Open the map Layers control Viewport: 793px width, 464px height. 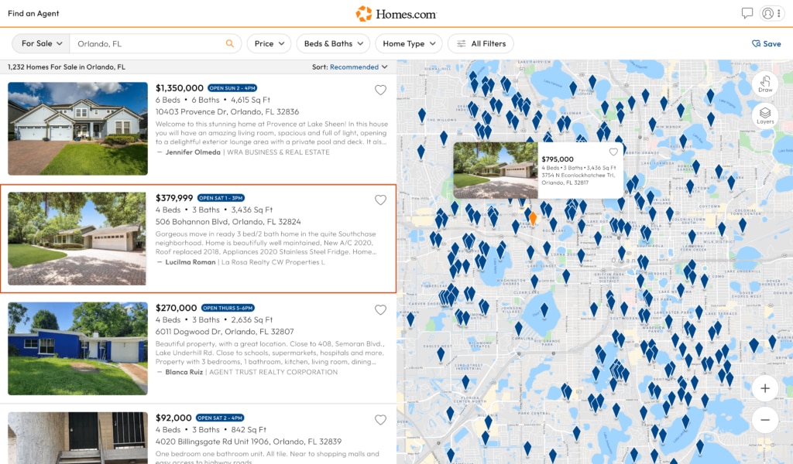point(765,114)
